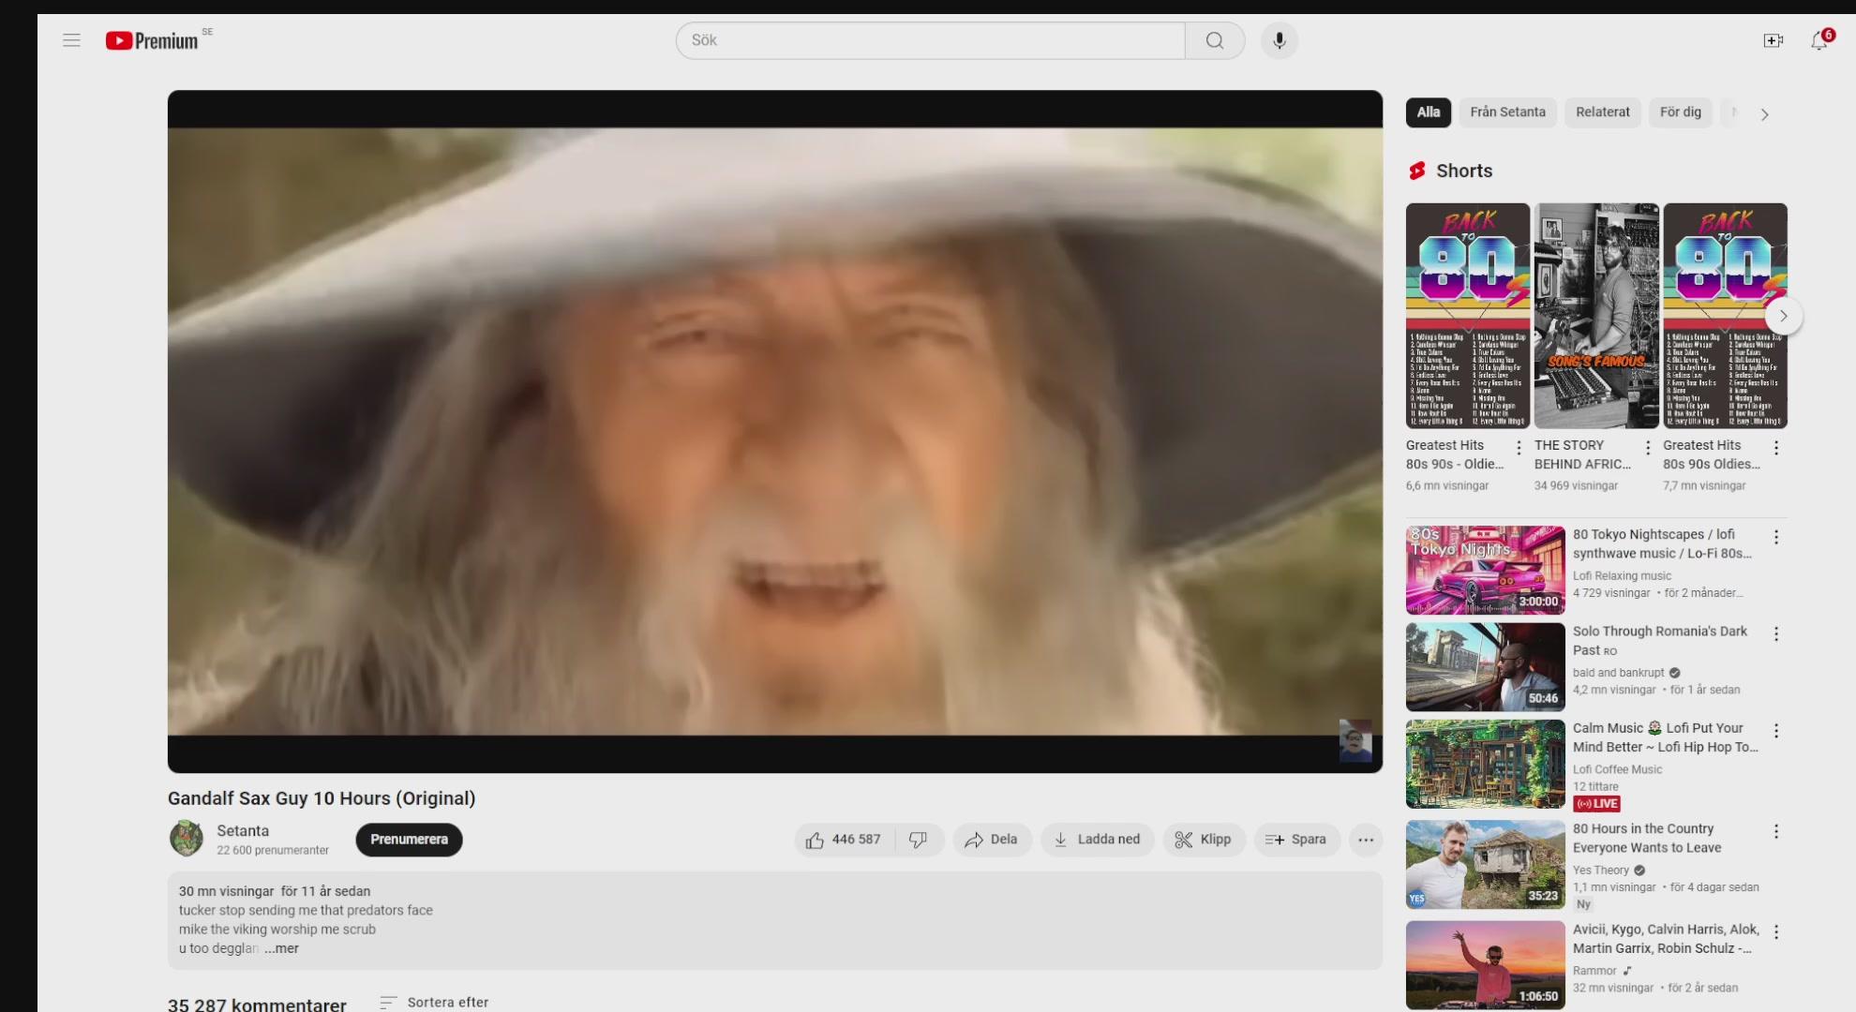The width and height of the screenshot is (1856, 1012).
Task: Open Avicii, Kygo, Calvin Harris mix thumbnail
Action: point(1486,964)
